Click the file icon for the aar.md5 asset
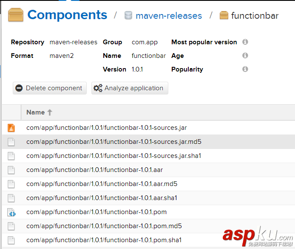295x249 pixels. coord(11,184)
